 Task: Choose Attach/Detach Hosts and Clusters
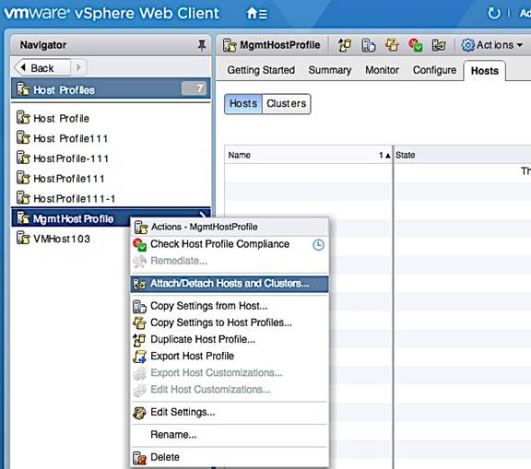tap(230, 284)
